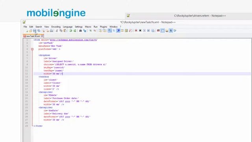Screen dimensions: 252x142
Task: Click the Open file toolbar icon
Action: tap(30, 31)
